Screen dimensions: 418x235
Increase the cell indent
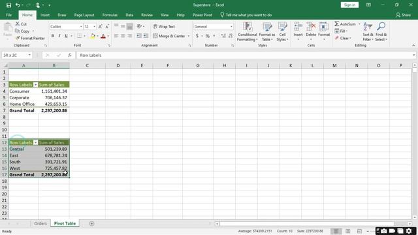tap(146, 36)
